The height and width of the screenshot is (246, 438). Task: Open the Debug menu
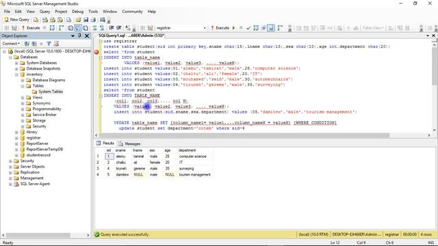click(x=77, y=12)
